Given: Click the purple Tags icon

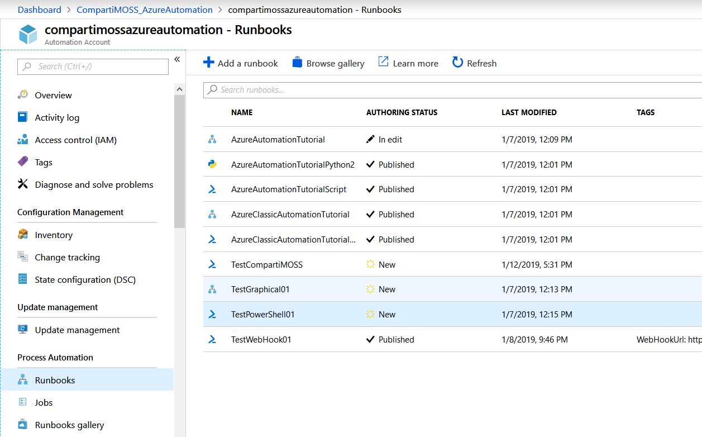Looking at the screenshot, I should point(23,162).
